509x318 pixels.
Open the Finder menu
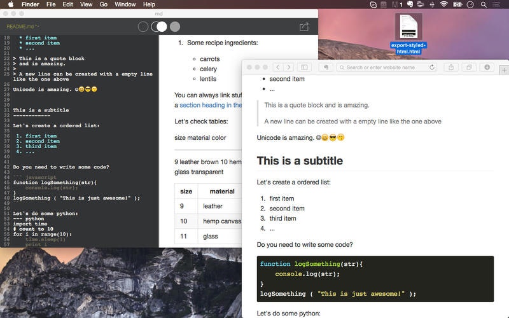[30, 4]
